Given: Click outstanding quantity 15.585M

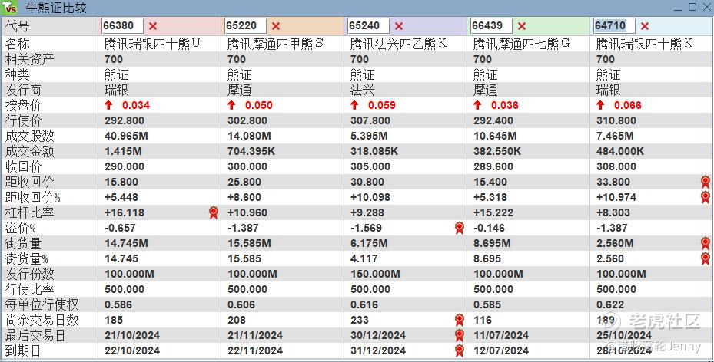Looking at the screenshot, I should click(249, 243).
